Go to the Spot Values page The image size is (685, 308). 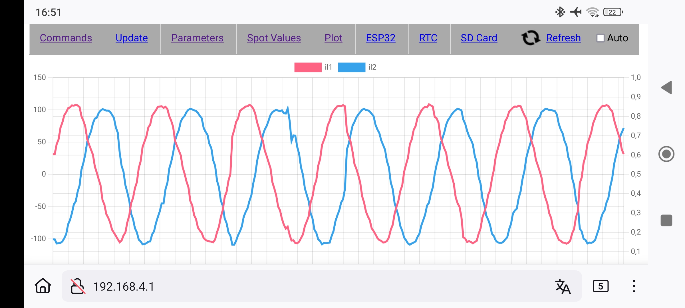click(x=274, y=38)
